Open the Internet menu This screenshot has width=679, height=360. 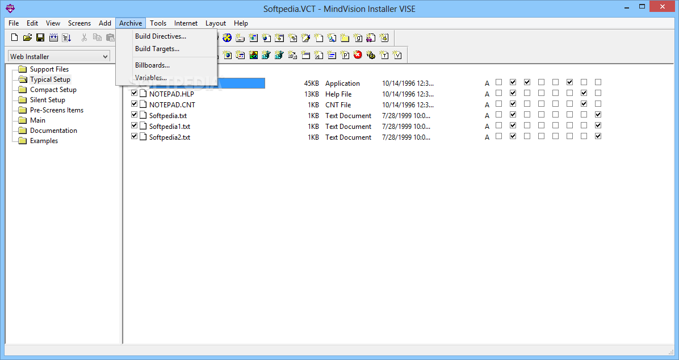(x=186, y=23)
